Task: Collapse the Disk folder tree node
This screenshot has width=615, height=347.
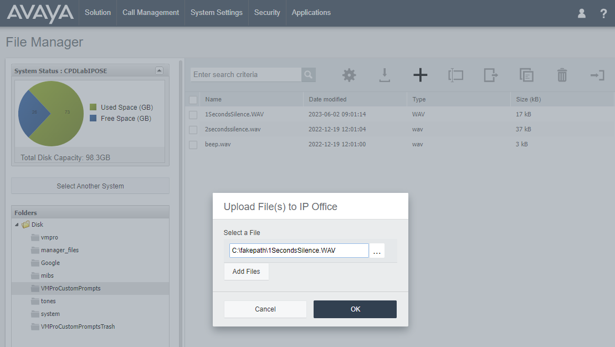Action: tap(17, 225)
